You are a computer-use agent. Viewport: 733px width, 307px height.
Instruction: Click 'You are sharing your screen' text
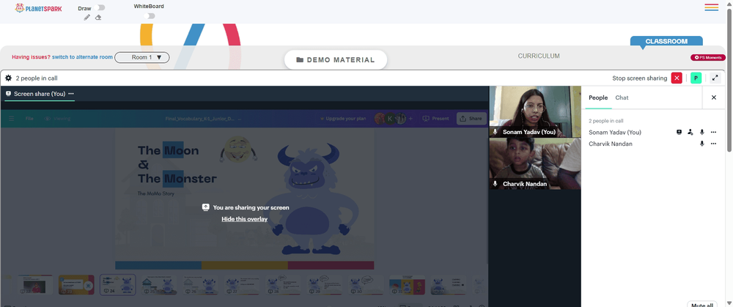tap(251, 207)
